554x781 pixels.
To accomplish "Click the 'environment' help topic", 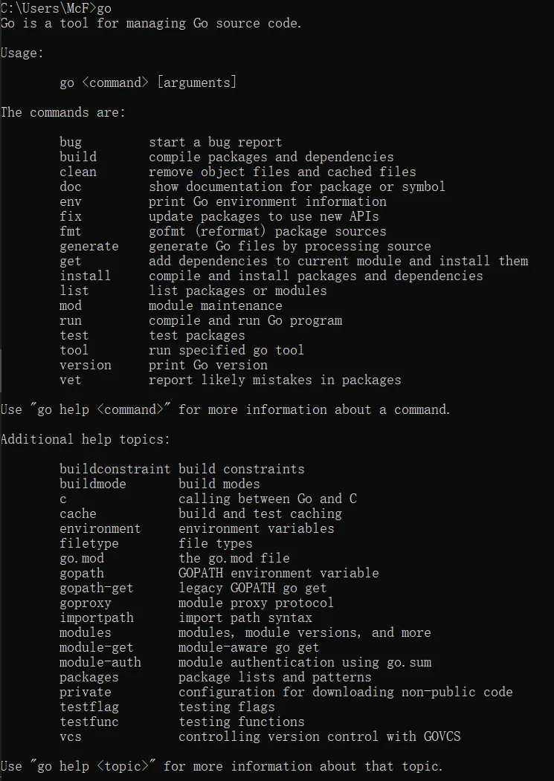I will [100, 528].
